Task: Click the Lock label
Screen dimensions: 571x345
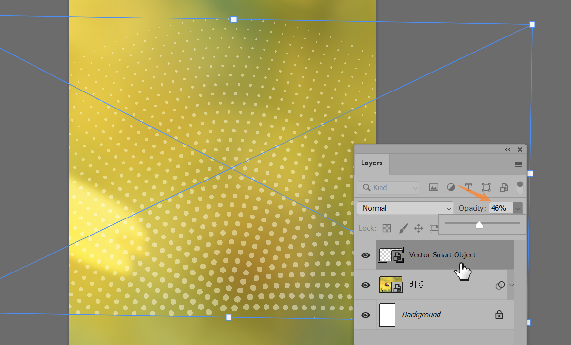Action: 367,228
